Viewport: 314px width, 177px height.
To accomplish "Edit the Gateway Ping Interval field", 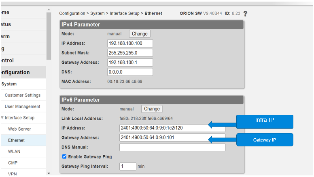I will point(128,166).
